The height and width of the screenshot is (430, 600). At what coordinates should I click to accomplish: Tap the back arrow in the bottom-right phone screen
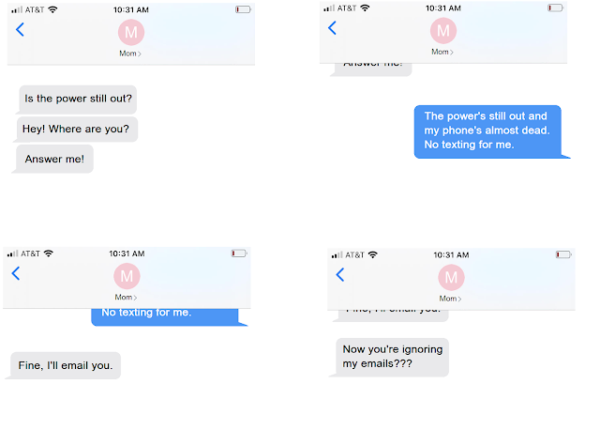[x=340, y=275]
